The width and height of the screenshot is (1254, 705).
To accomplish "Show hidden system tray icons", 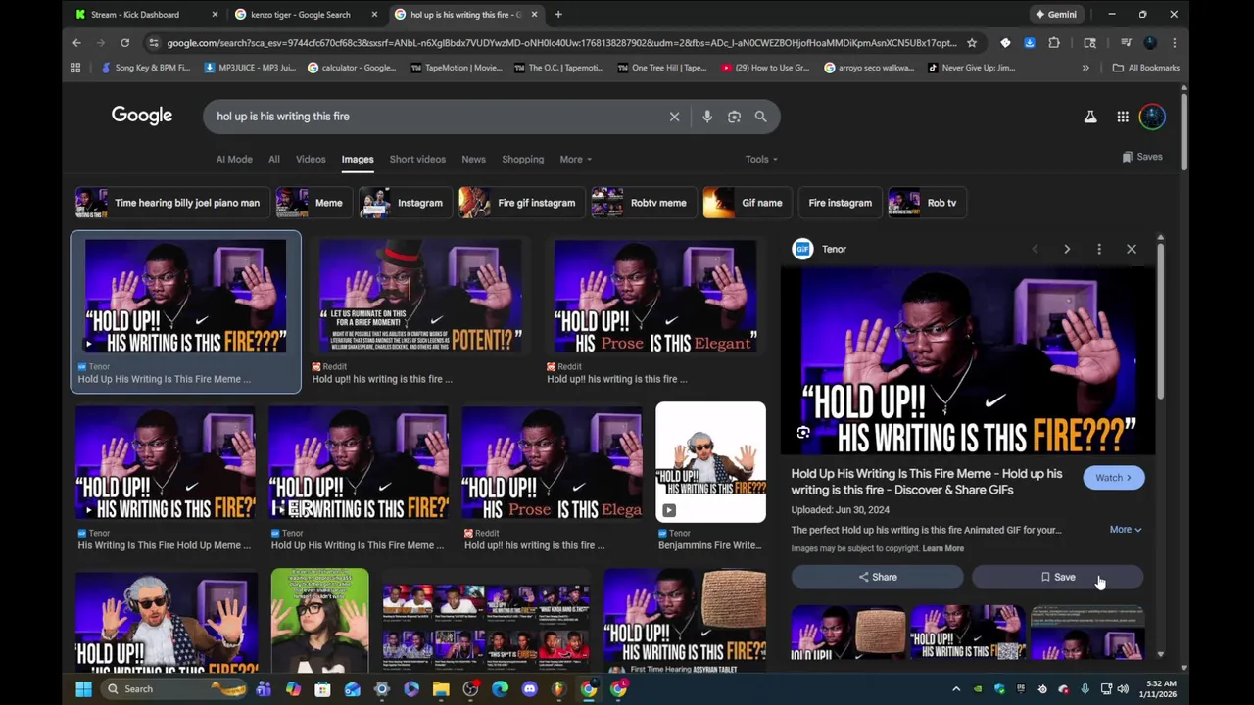I will click(956, 689).
